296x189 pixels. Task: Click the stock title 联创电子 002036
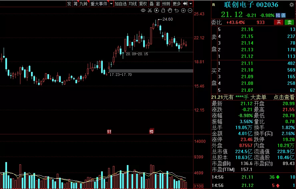[251, 5]
